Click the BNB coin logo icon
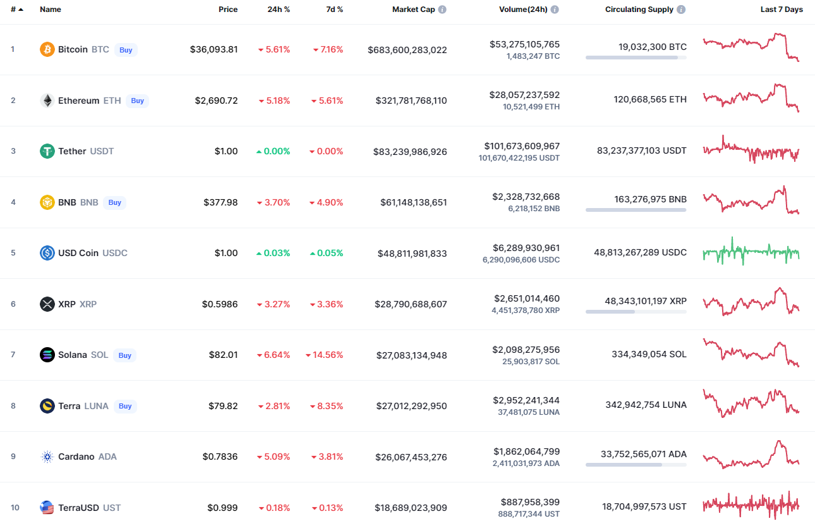Viewport: 815px width, 528px height. point(47,202)
